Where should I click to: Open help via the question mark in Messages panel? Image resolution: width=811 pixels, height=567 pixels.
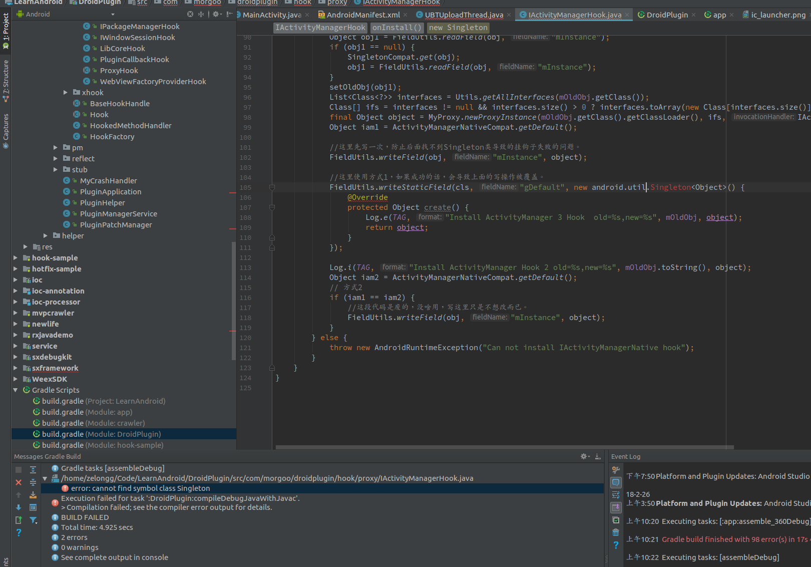[19, 532]
